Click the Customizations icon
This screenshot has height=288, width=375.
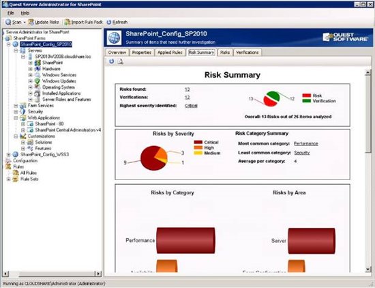(23, 136)
